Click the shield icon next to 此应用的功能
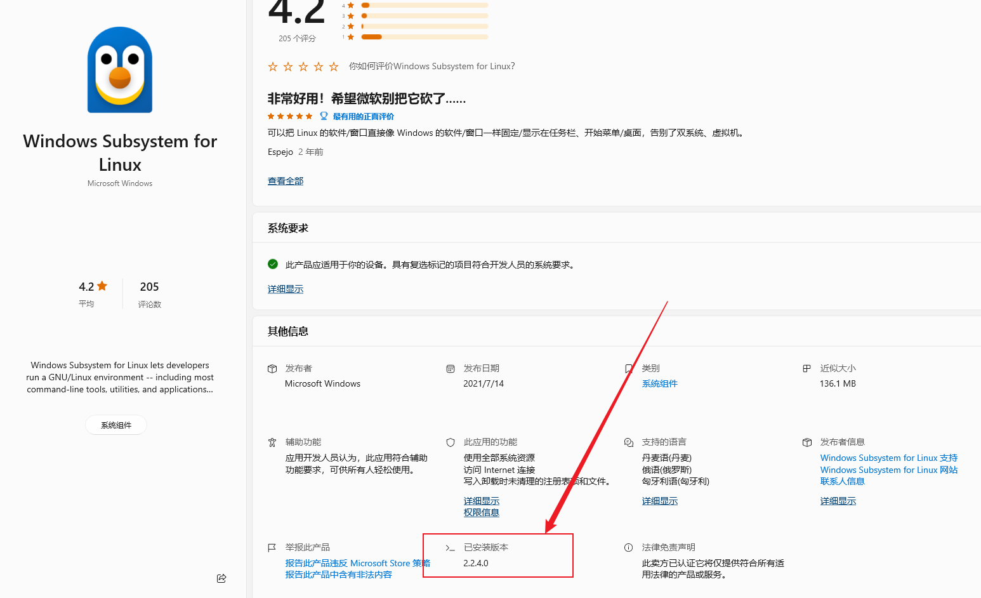This screenshot has height=598, width=981. (451, 442)
